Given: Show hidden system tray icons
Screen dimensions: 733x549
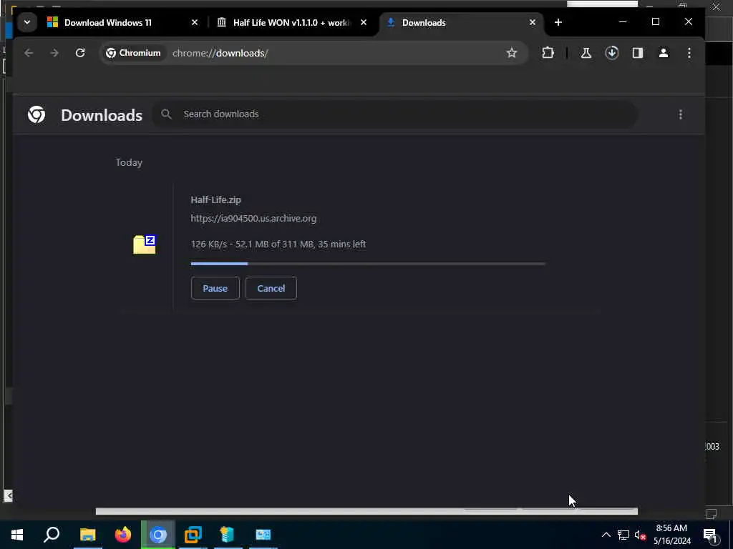Looking at the screenshot, I should 606,535.
